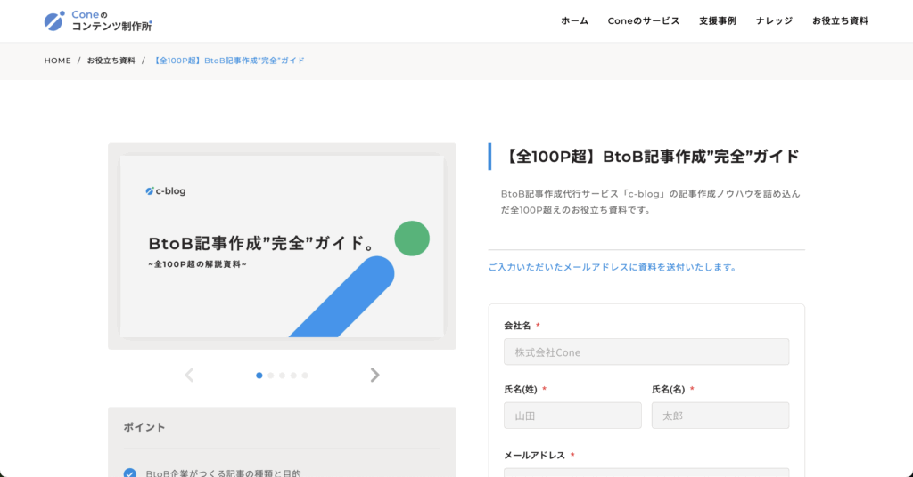The image size is (913, 477).
Task: Click the Cone logo in the header
Action: [x=98, y=20]
